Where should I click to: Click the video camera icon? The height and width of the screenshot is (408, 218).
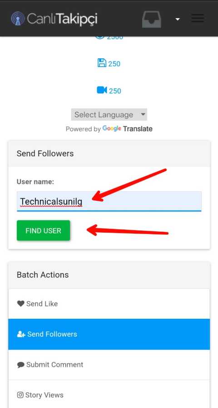pyautogui.click(x=102, y=90)
